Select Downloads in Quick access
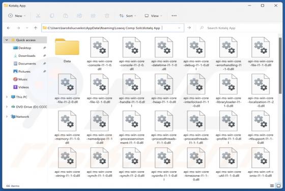 pos(26,56)
